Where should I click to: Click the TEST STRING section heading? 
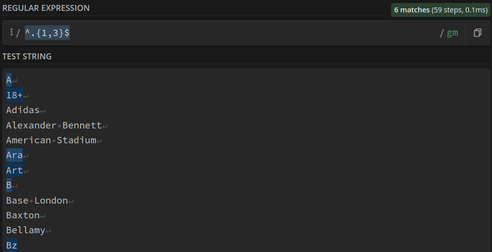click(x=27, y=56)
